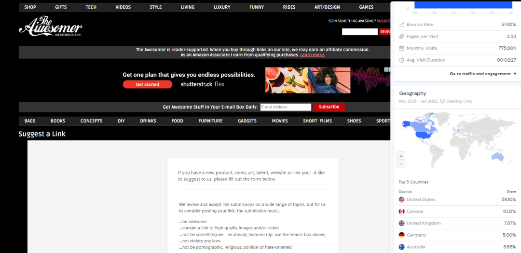
Task: Zoom out on the geography map
Action: click(x=401, y=164)
